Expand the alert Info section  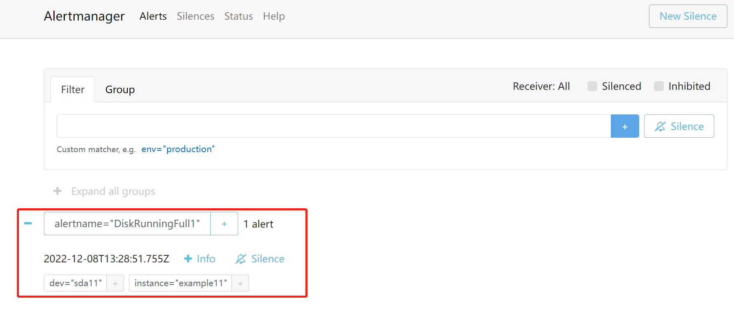[x=200, y=259]
